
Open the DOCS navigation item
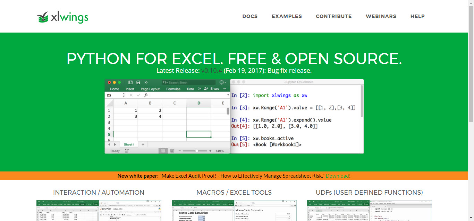250,16
